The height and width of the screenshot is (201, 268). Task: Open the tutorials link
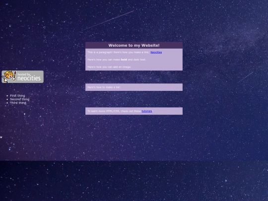click(147, 111)
